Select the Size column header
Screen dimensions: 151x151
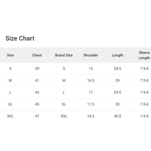[x=10, y=55]
